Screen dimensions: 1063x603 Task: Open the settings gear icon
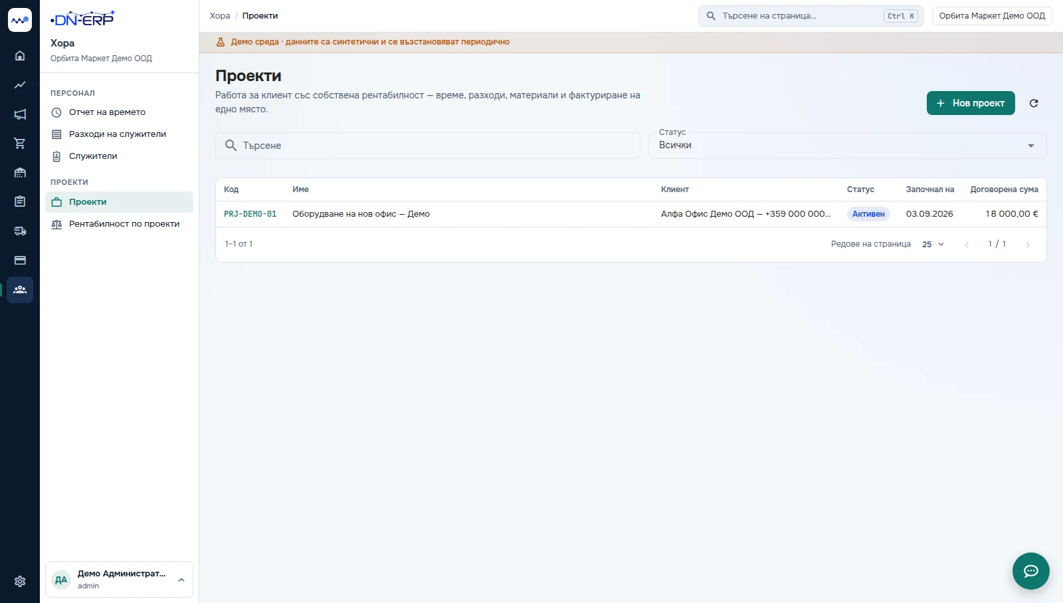(x=20, y=581)
